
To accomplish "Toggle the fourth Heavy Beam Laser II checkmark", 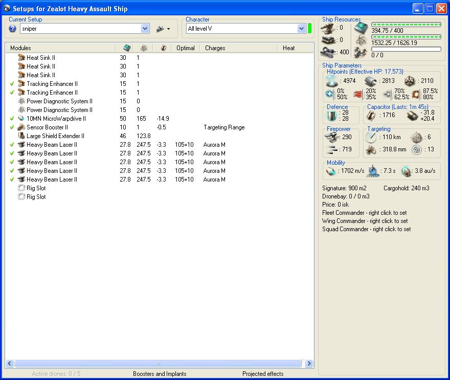I will [x=12, y=171].
